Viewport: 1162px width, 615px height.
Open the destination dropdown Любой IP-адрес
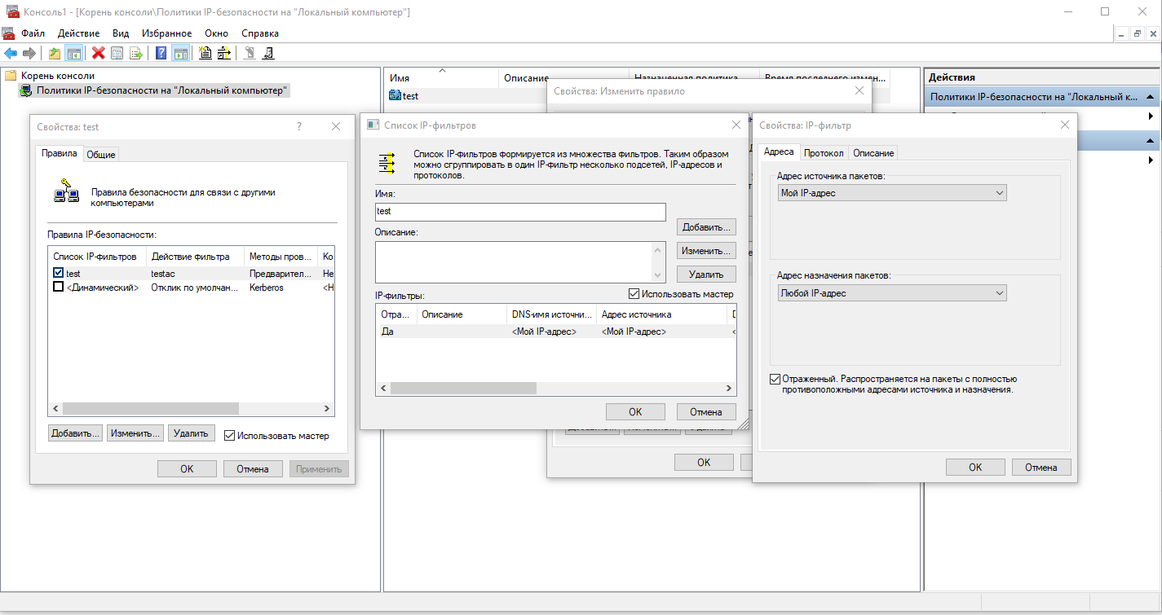[x=892, y=293]
